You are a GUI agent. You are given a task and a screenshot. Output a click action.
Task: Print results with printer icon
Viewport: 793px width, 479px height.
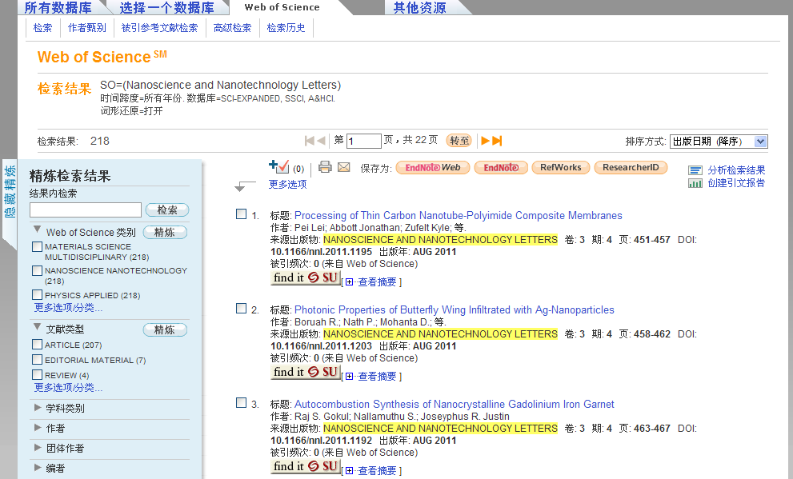325,167
